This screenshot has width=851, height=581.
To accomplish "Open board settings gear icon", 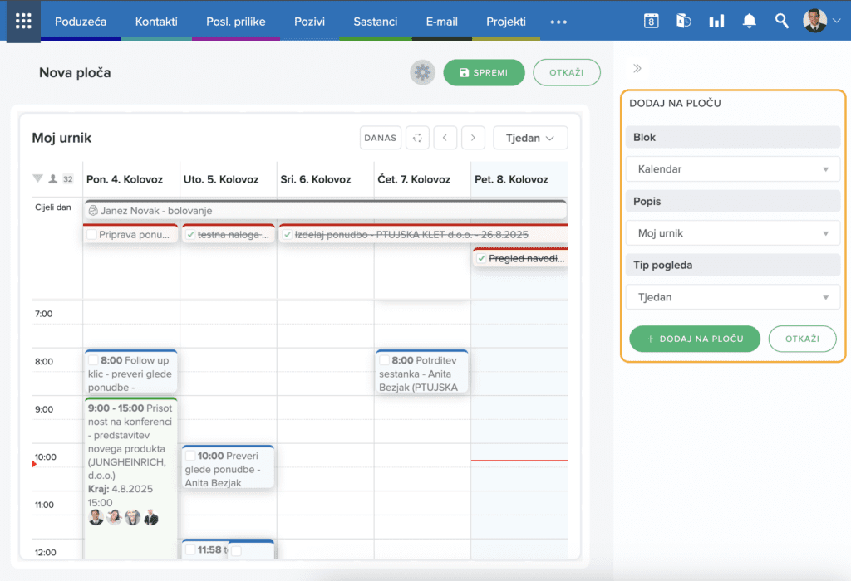I will point(423,73).
